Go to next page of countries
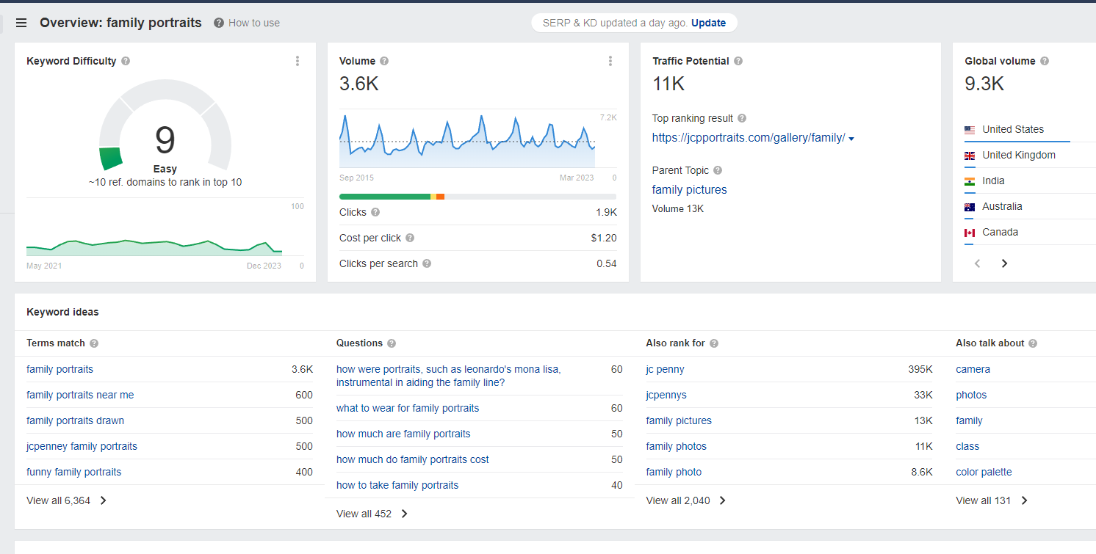This screenshot has width=1096, height=554. (1004, 263)
